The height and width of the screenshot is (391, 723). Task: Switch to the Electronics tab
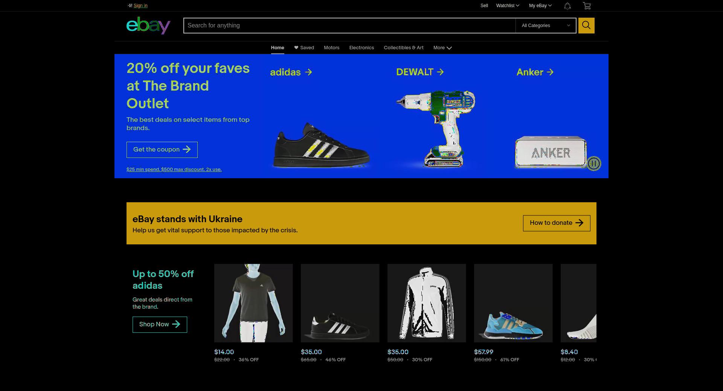coord(361,48)
